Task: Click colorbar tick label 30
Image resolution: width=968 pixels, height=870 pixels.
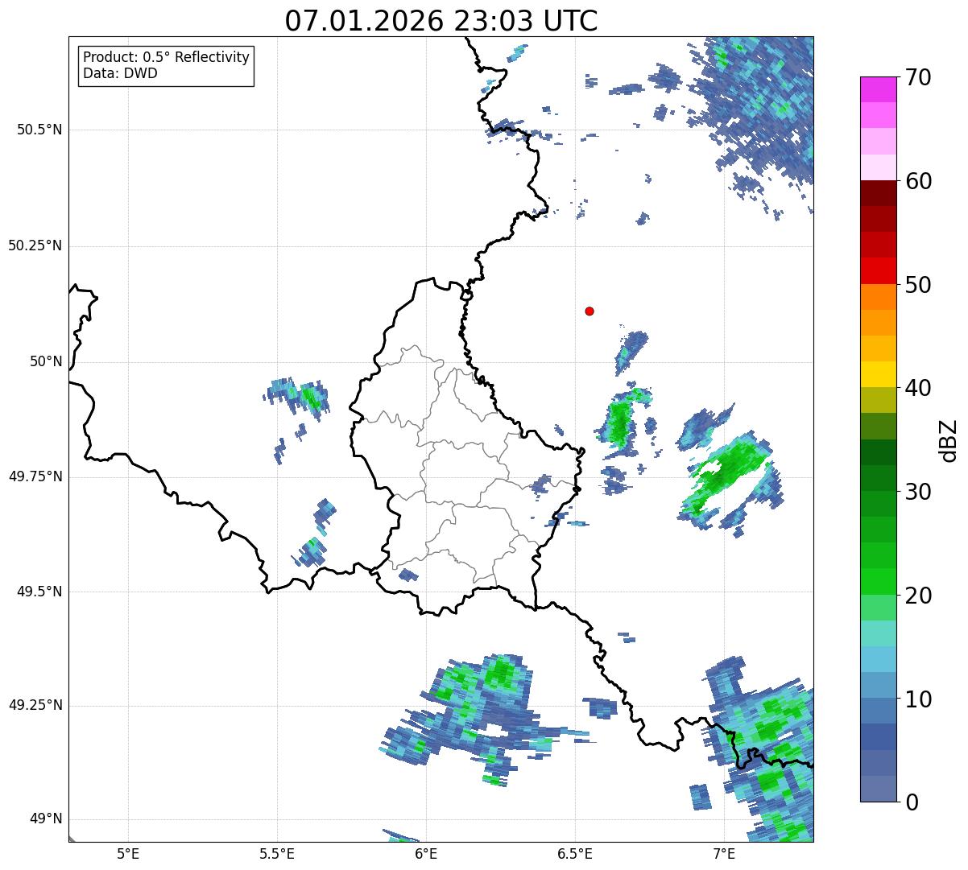Action: 918,492
